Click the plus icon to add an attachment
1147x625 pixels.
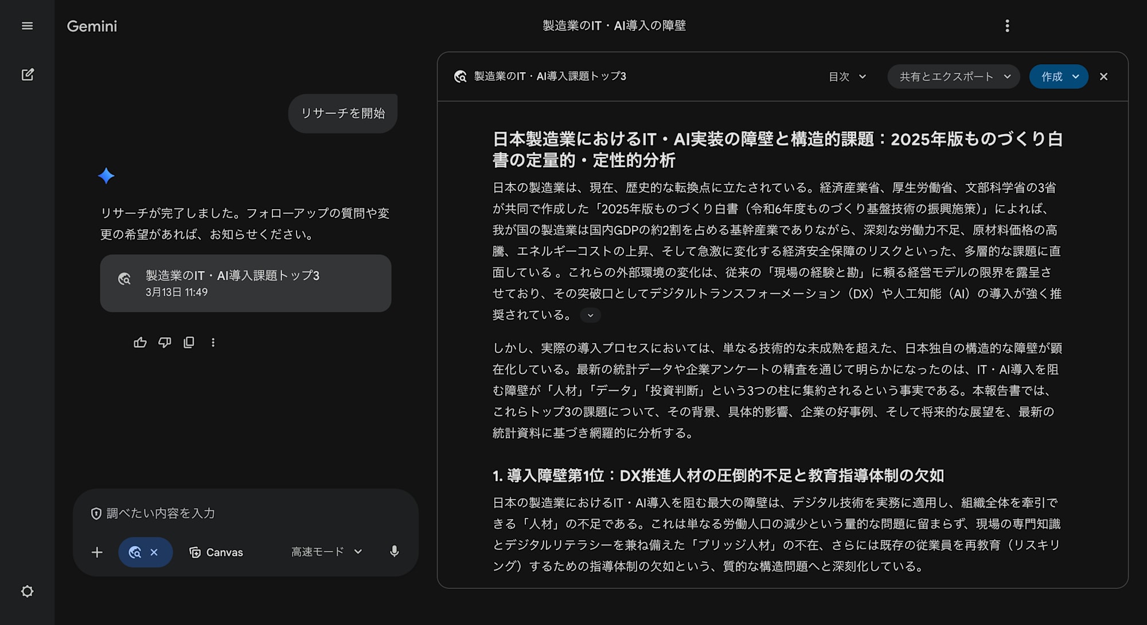click(x=97, y=552)
